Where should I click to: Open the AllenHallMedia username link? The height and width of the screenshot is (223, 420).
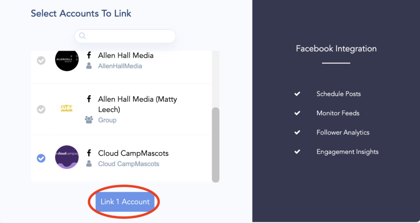click(x=120, y=66)
